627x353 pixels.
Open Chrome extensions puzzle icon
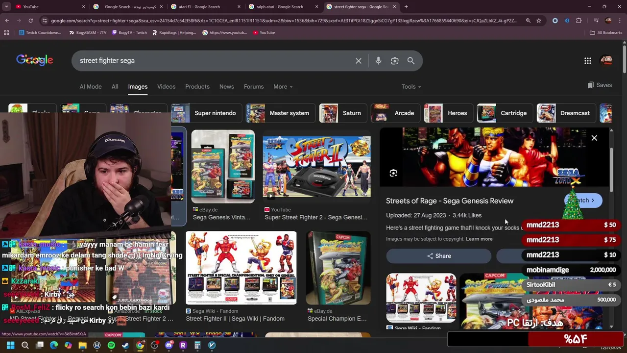tap(579, 21)
